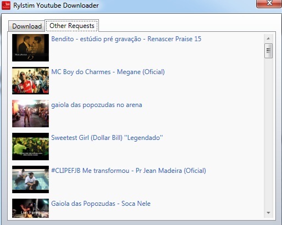
Task: Open Bendito - estúdio pré gravação link
Action: [x=126, y=39]
